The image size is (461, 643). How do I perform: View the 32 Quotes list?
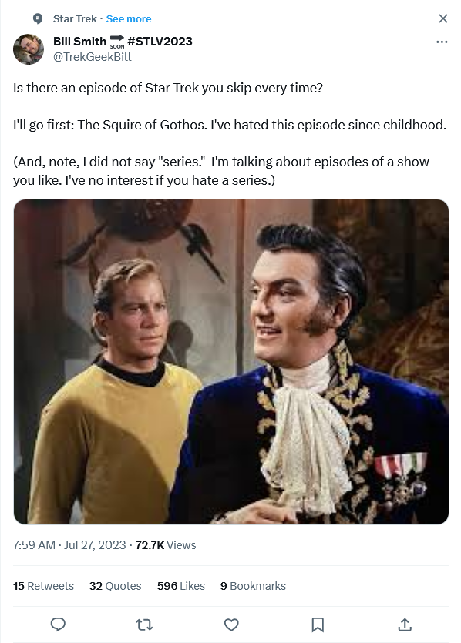click(116, 586)
